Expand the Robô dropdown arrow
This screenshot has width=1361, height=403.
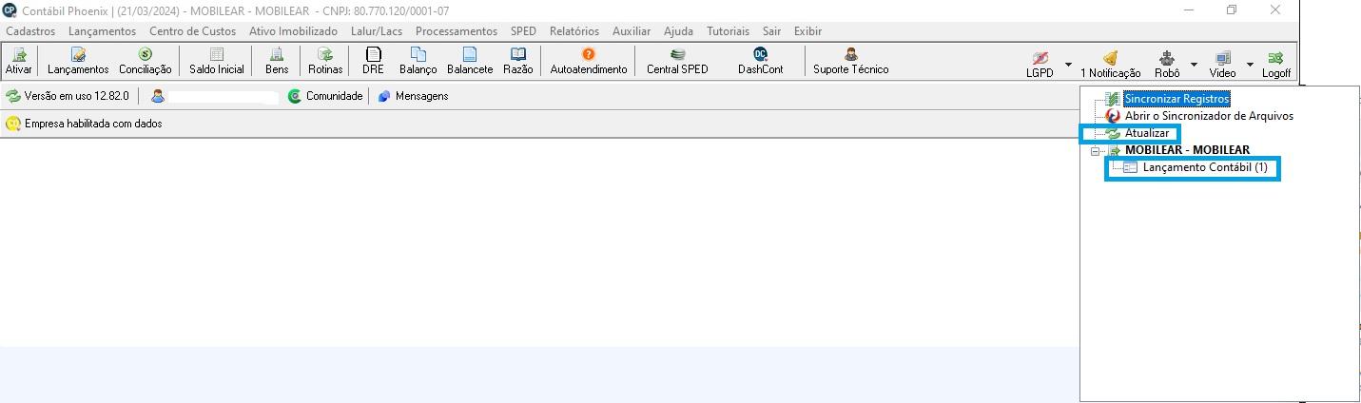(1194, 66)
